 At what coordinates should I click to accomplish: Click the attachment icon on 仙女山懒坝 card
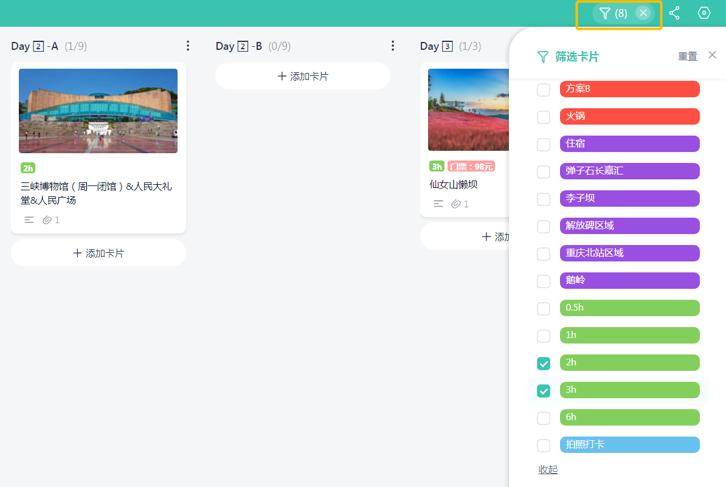(456, 204)
